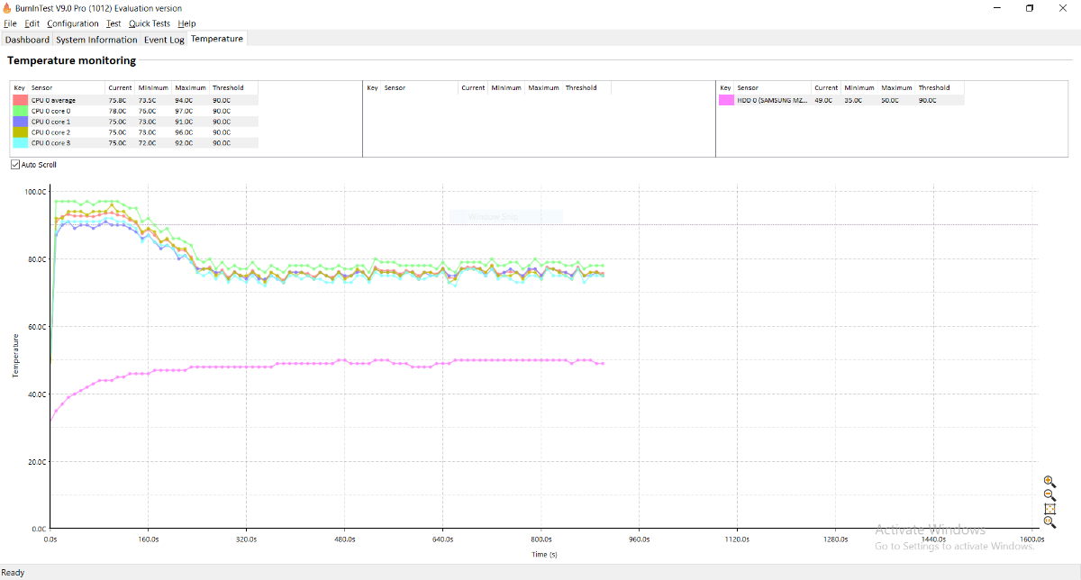Click the HDD 0 Samsung pink color key
The height and width of the screenshot is (580, 1081).
[x=726, y=100]
